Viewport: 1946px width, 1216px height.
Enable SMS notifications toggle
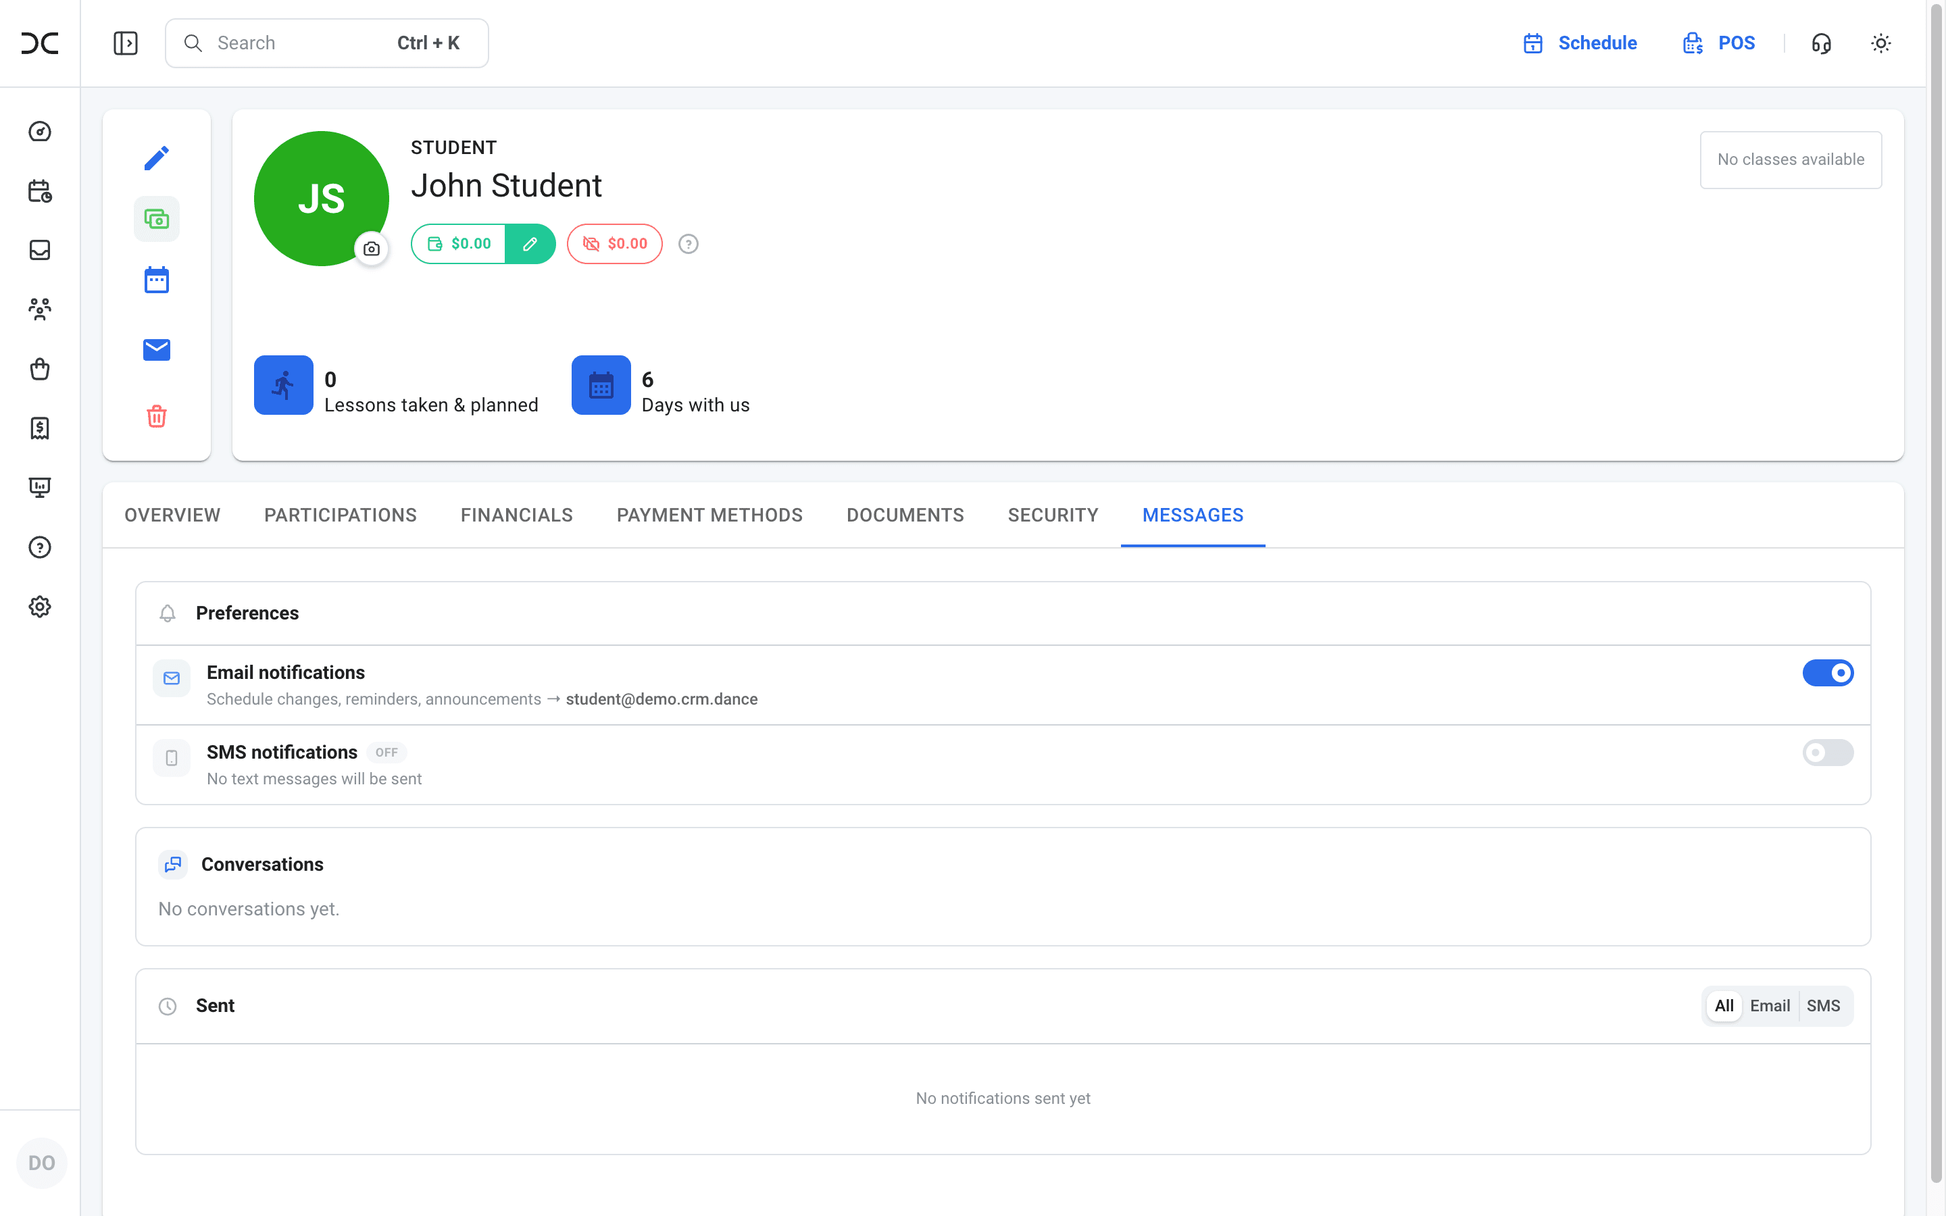pos(1828,752)
